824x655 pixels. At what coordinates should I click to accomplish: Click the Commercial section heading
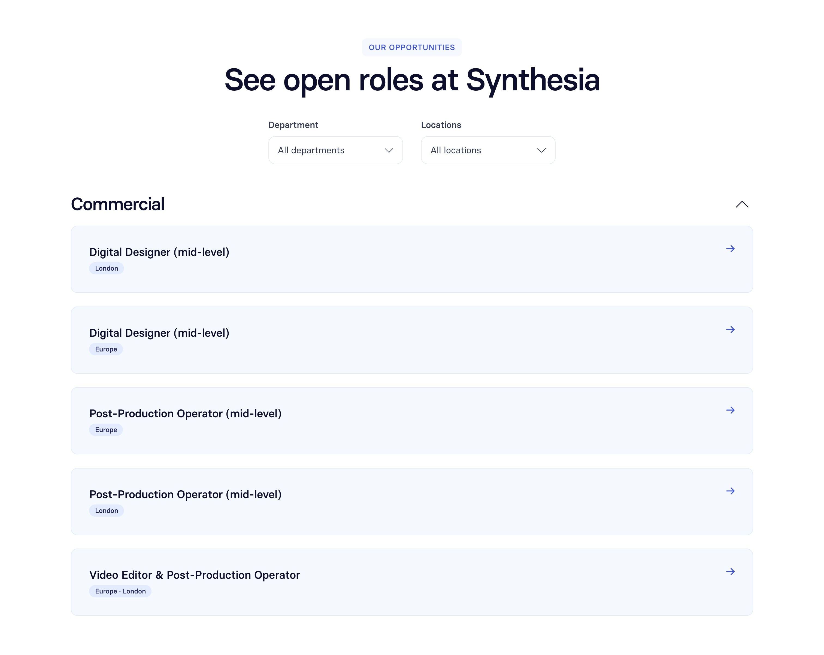[x=117, y=204]
